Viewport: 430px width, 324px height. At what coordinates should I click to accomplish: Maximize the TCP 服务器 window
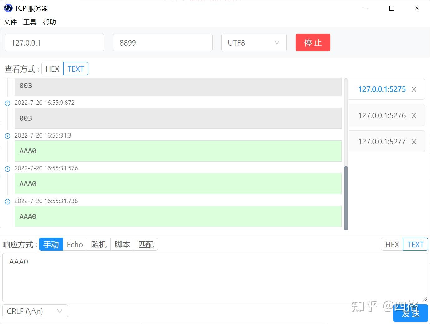[392, 8]
